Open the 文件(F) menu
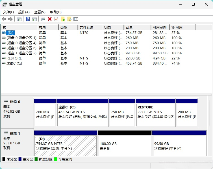The image size is (213, 169). [8, 12]
